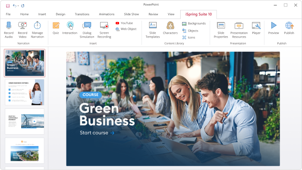302x170 pixels.
Task: Switch to the Home tab
Action: coord(25,14)
